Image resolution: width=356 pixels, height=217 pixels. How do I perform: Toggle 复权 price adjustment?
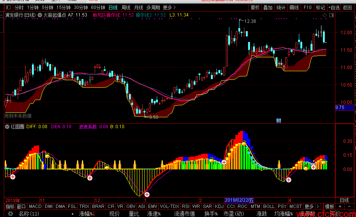point(255,7)
